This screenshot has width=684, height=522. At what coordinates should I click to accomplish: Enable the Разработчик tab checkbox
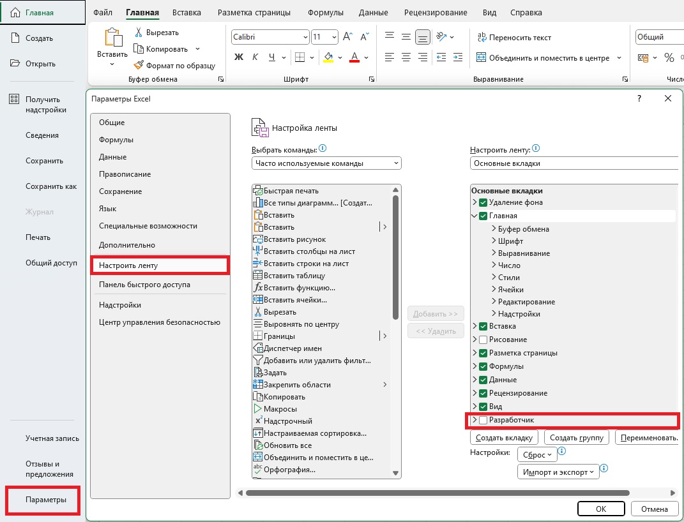(483, 420)
